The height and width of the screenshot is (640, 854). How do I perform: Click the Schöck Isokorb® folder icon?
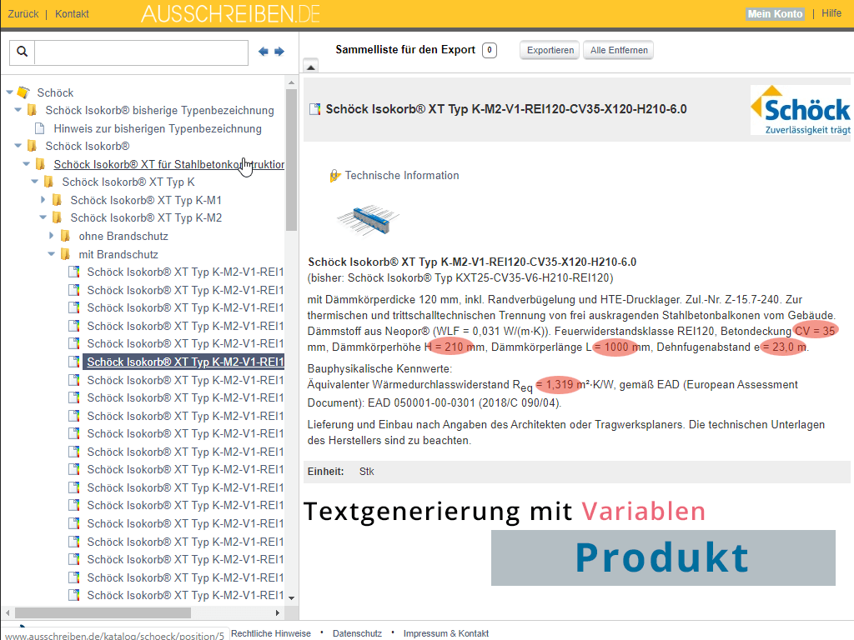pyautogui.click(x=33, y=147)
